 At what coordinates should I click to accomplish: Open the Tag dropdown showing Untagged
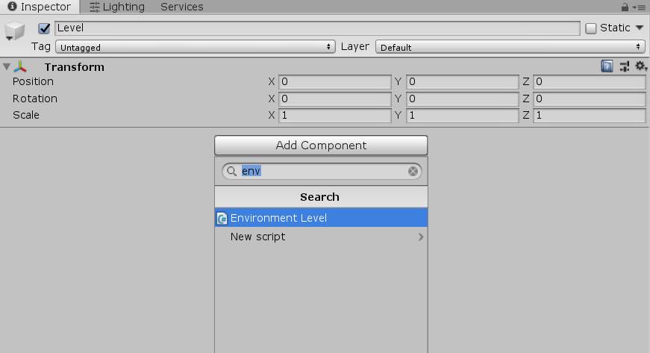[x=196, y=47]
